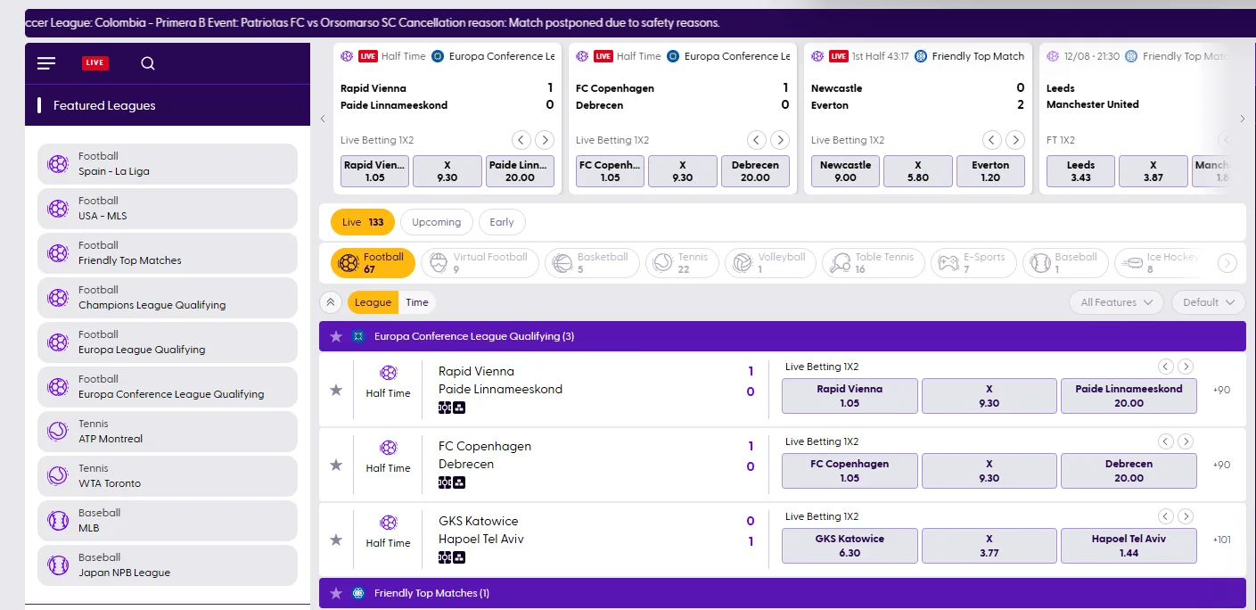This screenshot has width=1256, height=610.
Task: Open Tennis ATP Montreal league
Action: click(x=168, y=432)
